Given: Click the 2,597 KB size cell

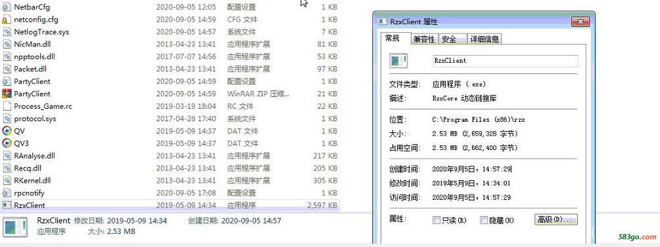Looking at the screenshot, I should pyautogui.click(x=322, y=206).
